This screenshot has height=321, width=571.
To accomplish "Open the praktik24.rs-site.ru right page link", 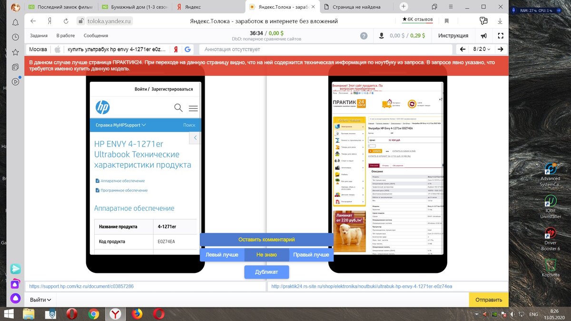I will coord(362,287).
